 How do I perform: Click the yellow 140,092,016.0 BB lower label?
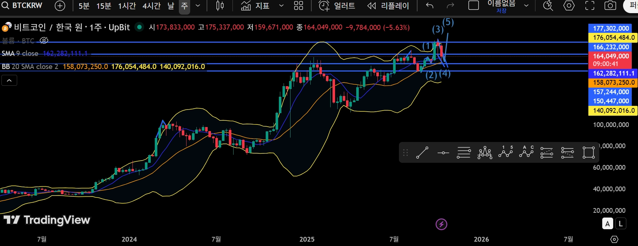(613, 111)
